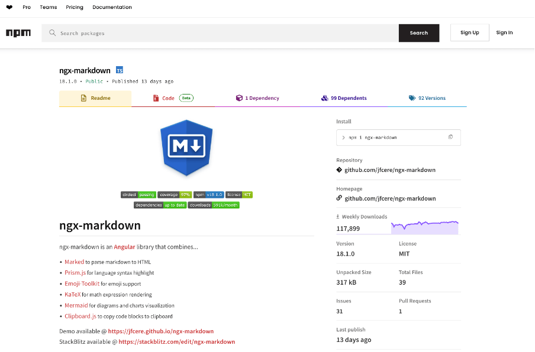
Task: Open the KaTeX link
Action: pos(73,295)
